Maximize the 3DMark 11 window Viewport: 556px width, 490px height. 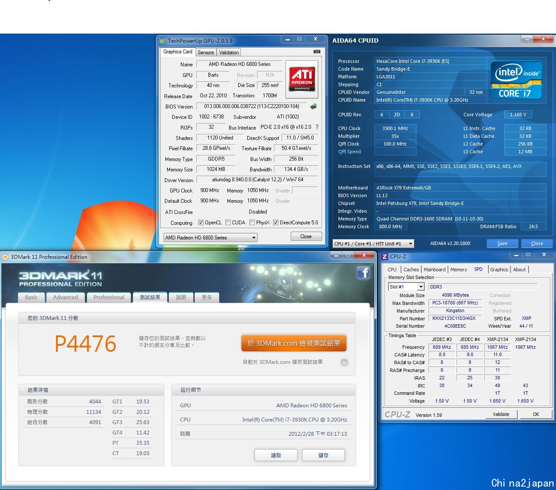(348, 255)
